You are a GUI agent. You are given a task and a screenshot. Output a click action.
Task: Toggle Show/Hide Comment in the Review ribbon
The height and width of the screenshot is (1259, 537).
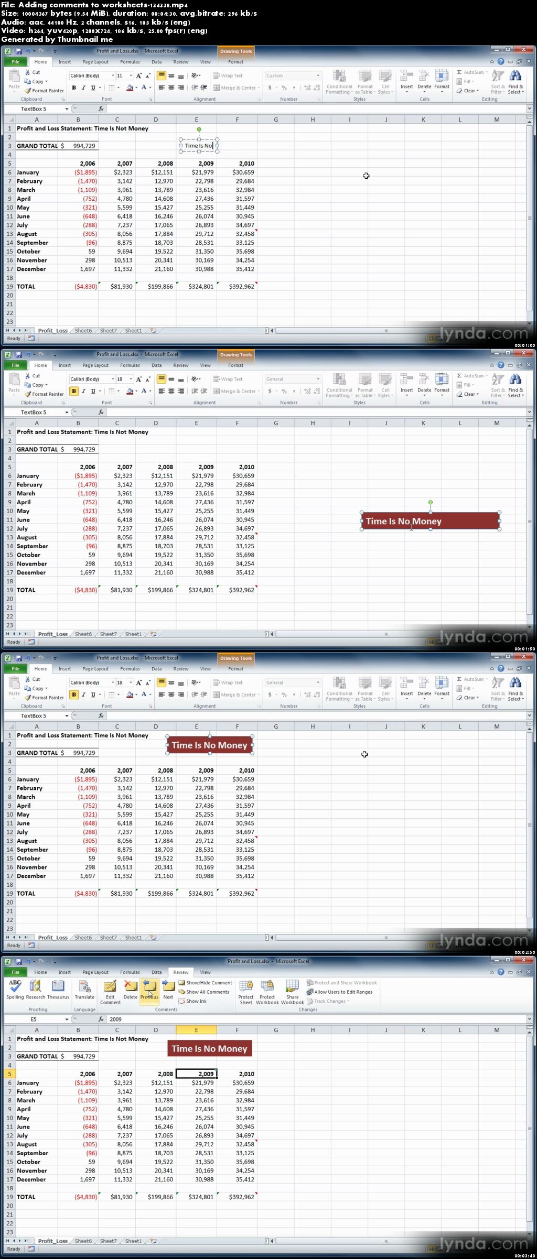click(205, 983)
